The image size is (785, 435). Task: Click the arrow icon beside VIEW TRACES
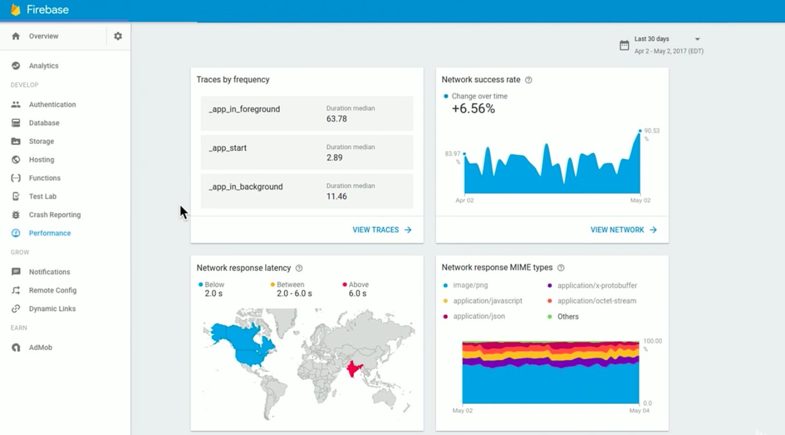click(x=408, y=230)
